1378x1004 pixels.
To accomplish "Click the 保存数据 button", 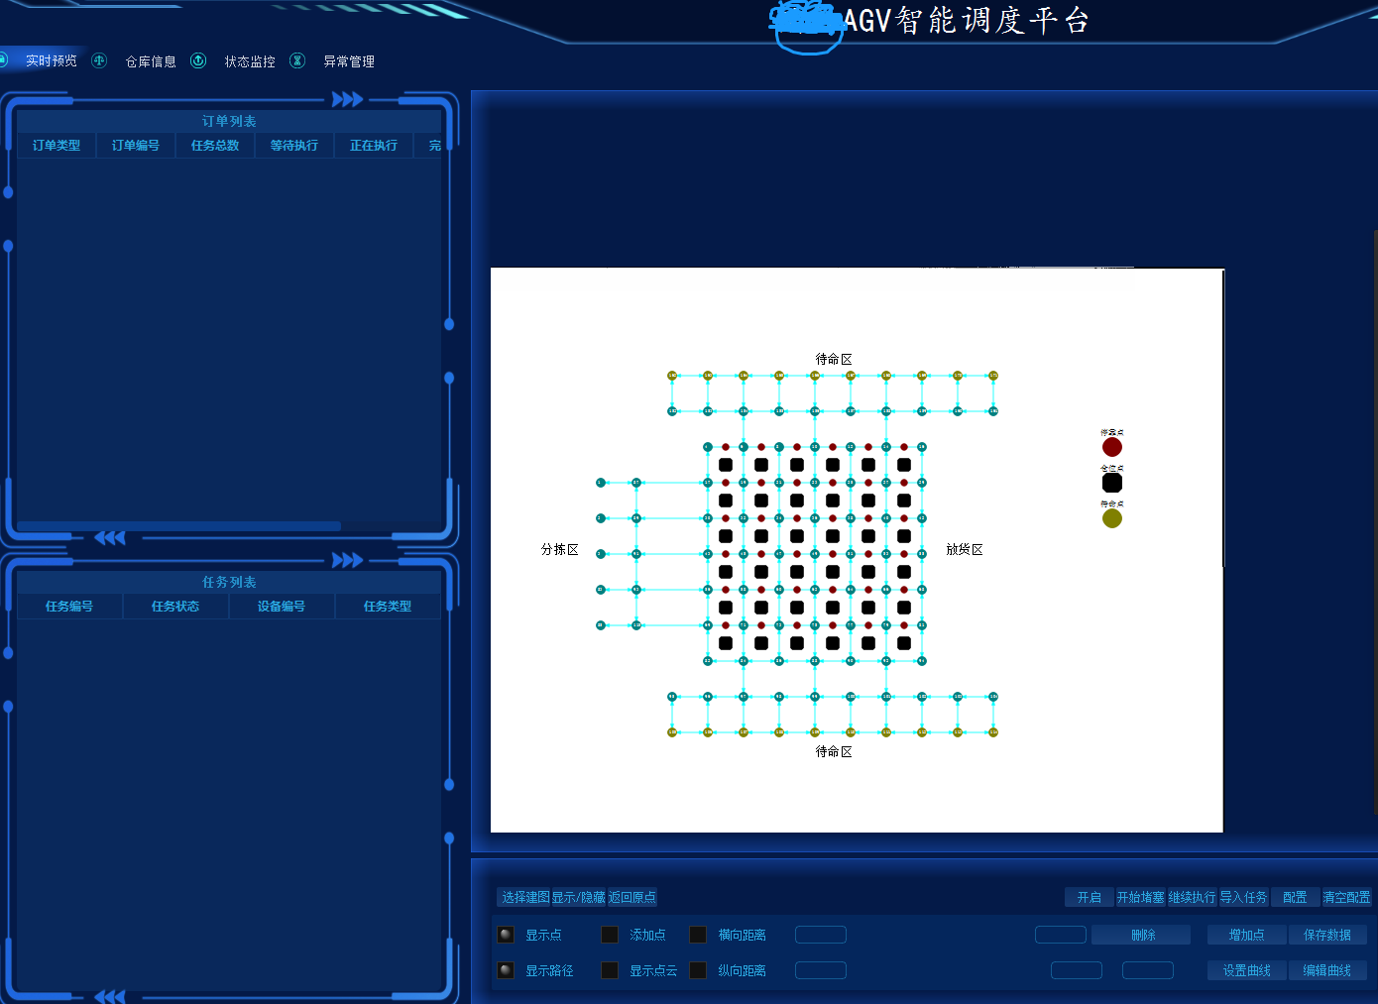I will click(1327, 935).
